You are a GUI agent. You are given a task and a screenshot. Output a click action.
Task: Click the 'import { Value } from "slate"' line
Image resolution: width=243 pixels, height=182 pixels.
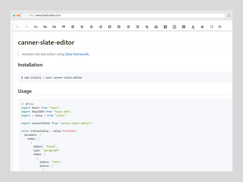point(44,115)
